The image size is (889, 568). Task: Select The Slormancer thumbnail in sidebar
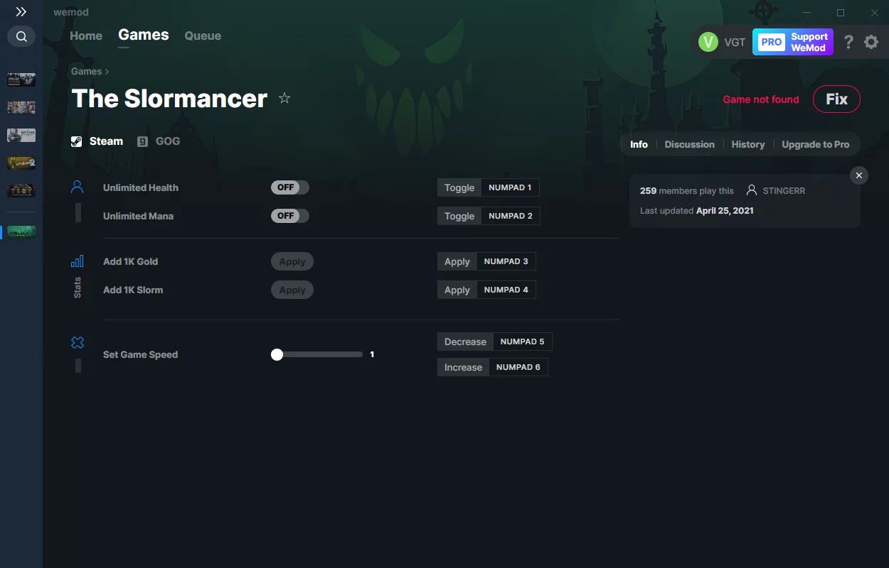click(21, 232)
